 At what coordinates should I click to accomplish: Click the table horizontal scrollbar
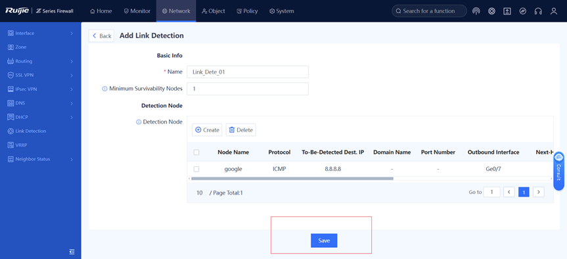pos(292,178)
